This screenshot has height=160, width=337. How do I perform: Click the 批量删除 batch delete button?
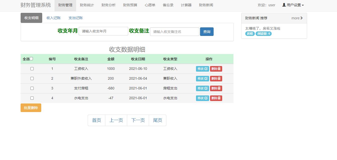tap(31, 108)
